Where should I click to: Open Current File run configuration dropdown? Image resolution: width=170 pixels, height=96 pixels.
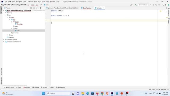pyautogui.click(x=143, y=5)
